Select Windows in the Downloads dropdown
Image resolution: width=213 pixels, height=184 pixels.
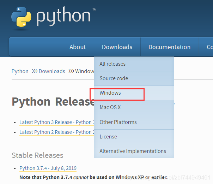(134, 93)
